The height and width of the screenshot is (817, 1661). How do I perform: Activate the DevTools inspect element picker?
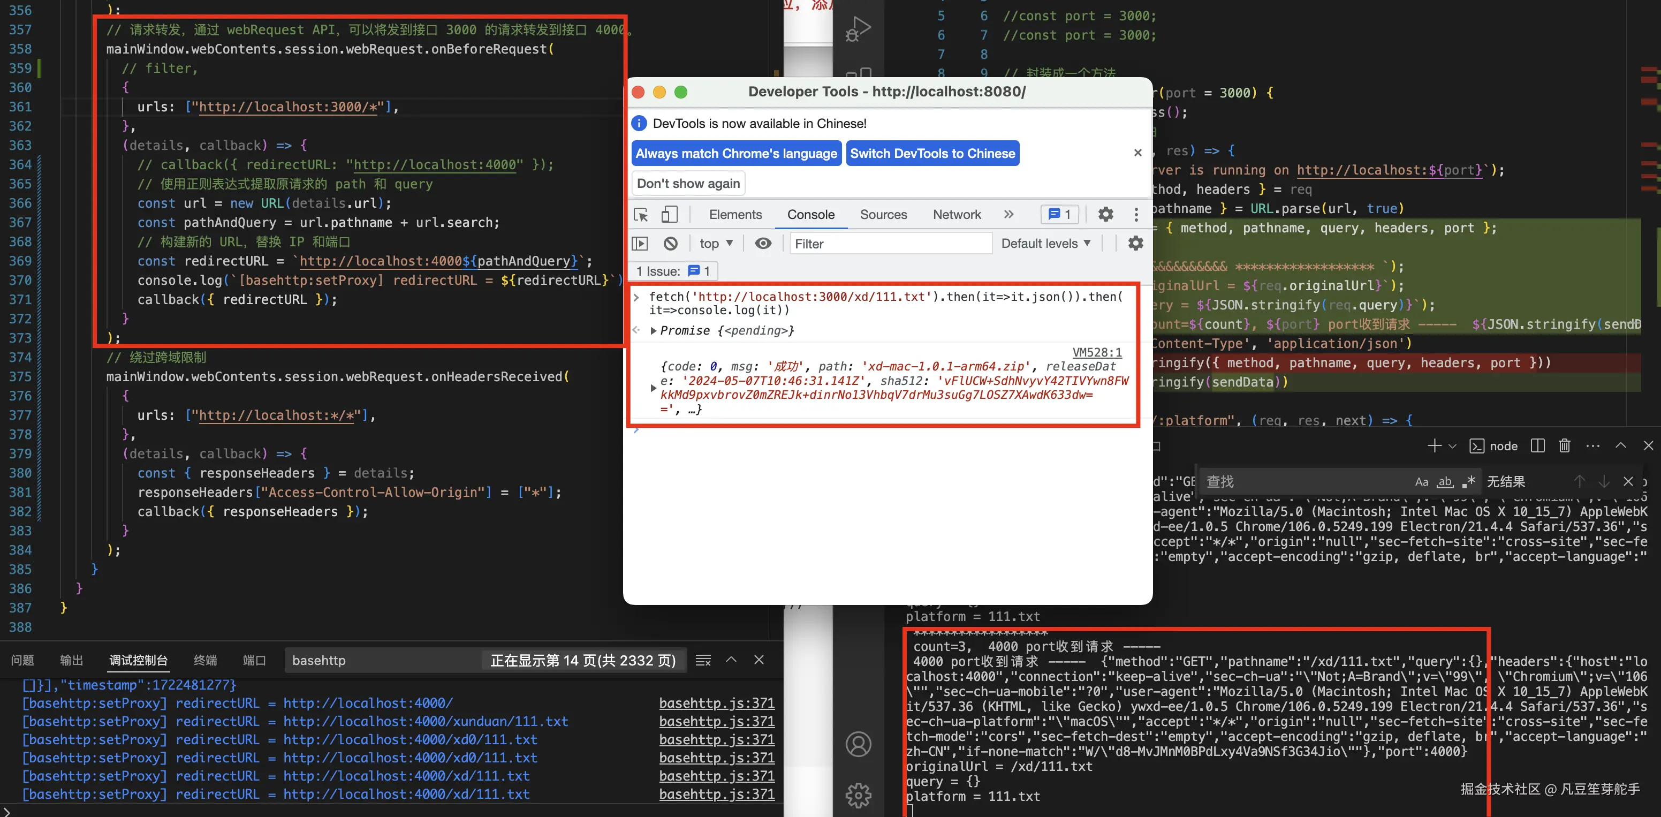641,215
